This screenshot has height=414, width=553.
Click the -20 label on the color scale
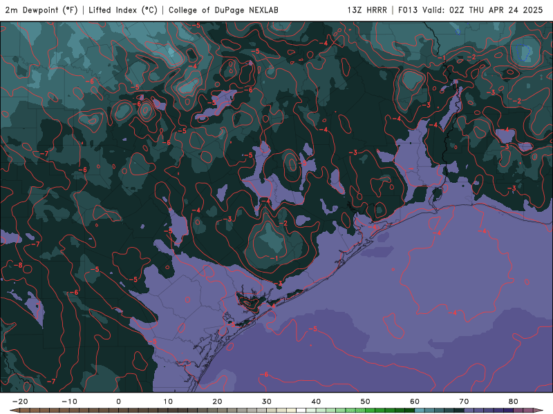pyautogui.click(x=20, y=402)
